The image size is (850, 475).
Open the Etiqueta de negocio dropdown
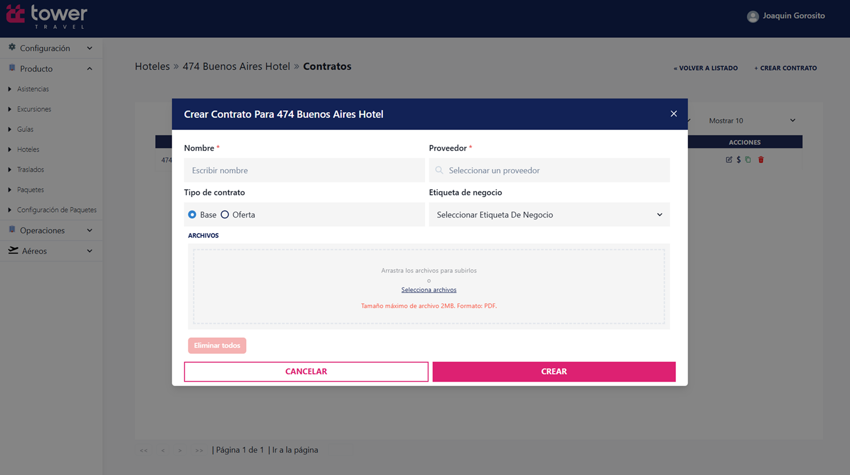click(x=549, y=214)
